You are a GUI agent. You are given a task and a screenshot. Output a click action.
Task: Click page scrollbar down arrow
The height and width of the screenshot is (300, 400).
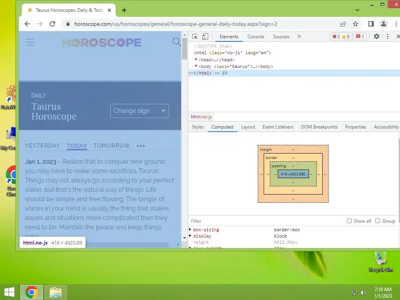(184, 238)
